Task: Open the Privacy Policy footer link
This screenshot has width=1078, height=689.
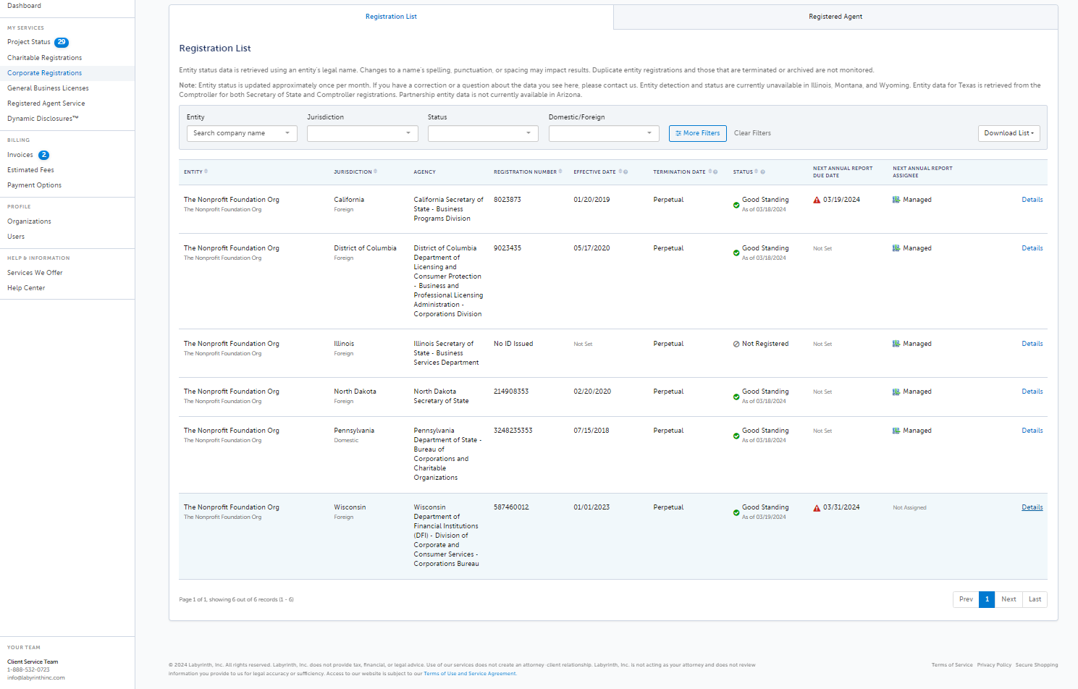Action: point(994,665)
